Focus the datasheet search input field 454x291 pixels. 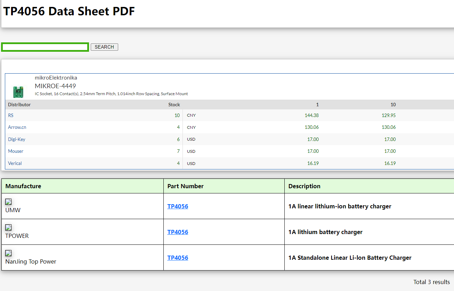(x=45, y=47)
